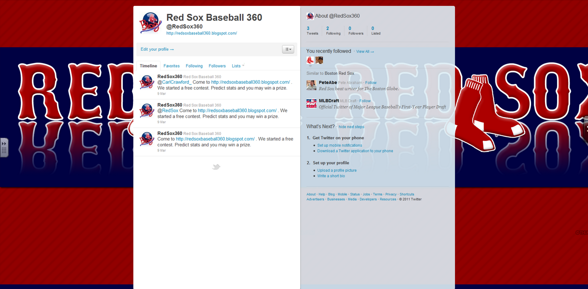Open the second recently followed avatar

pyautogui.click(x=319, y=60)
